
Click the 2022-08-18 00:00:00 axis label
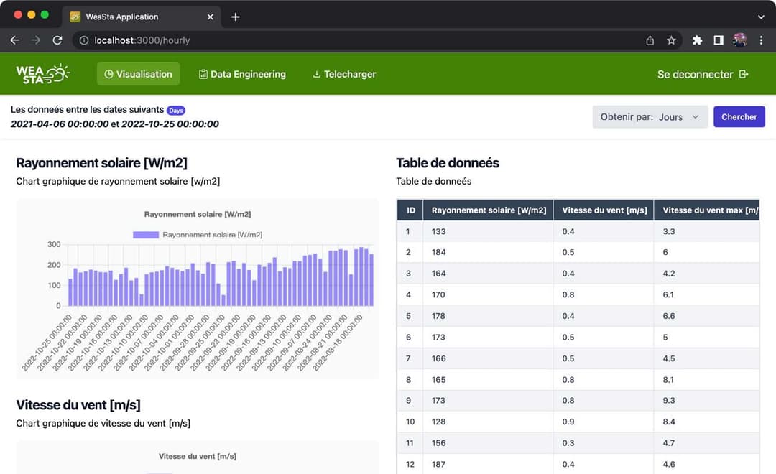click(x=338, y=343)
